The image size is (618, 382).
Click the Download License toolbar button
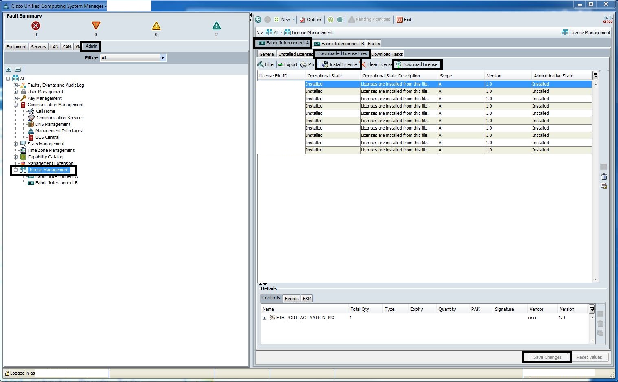[x=417, y=64]
